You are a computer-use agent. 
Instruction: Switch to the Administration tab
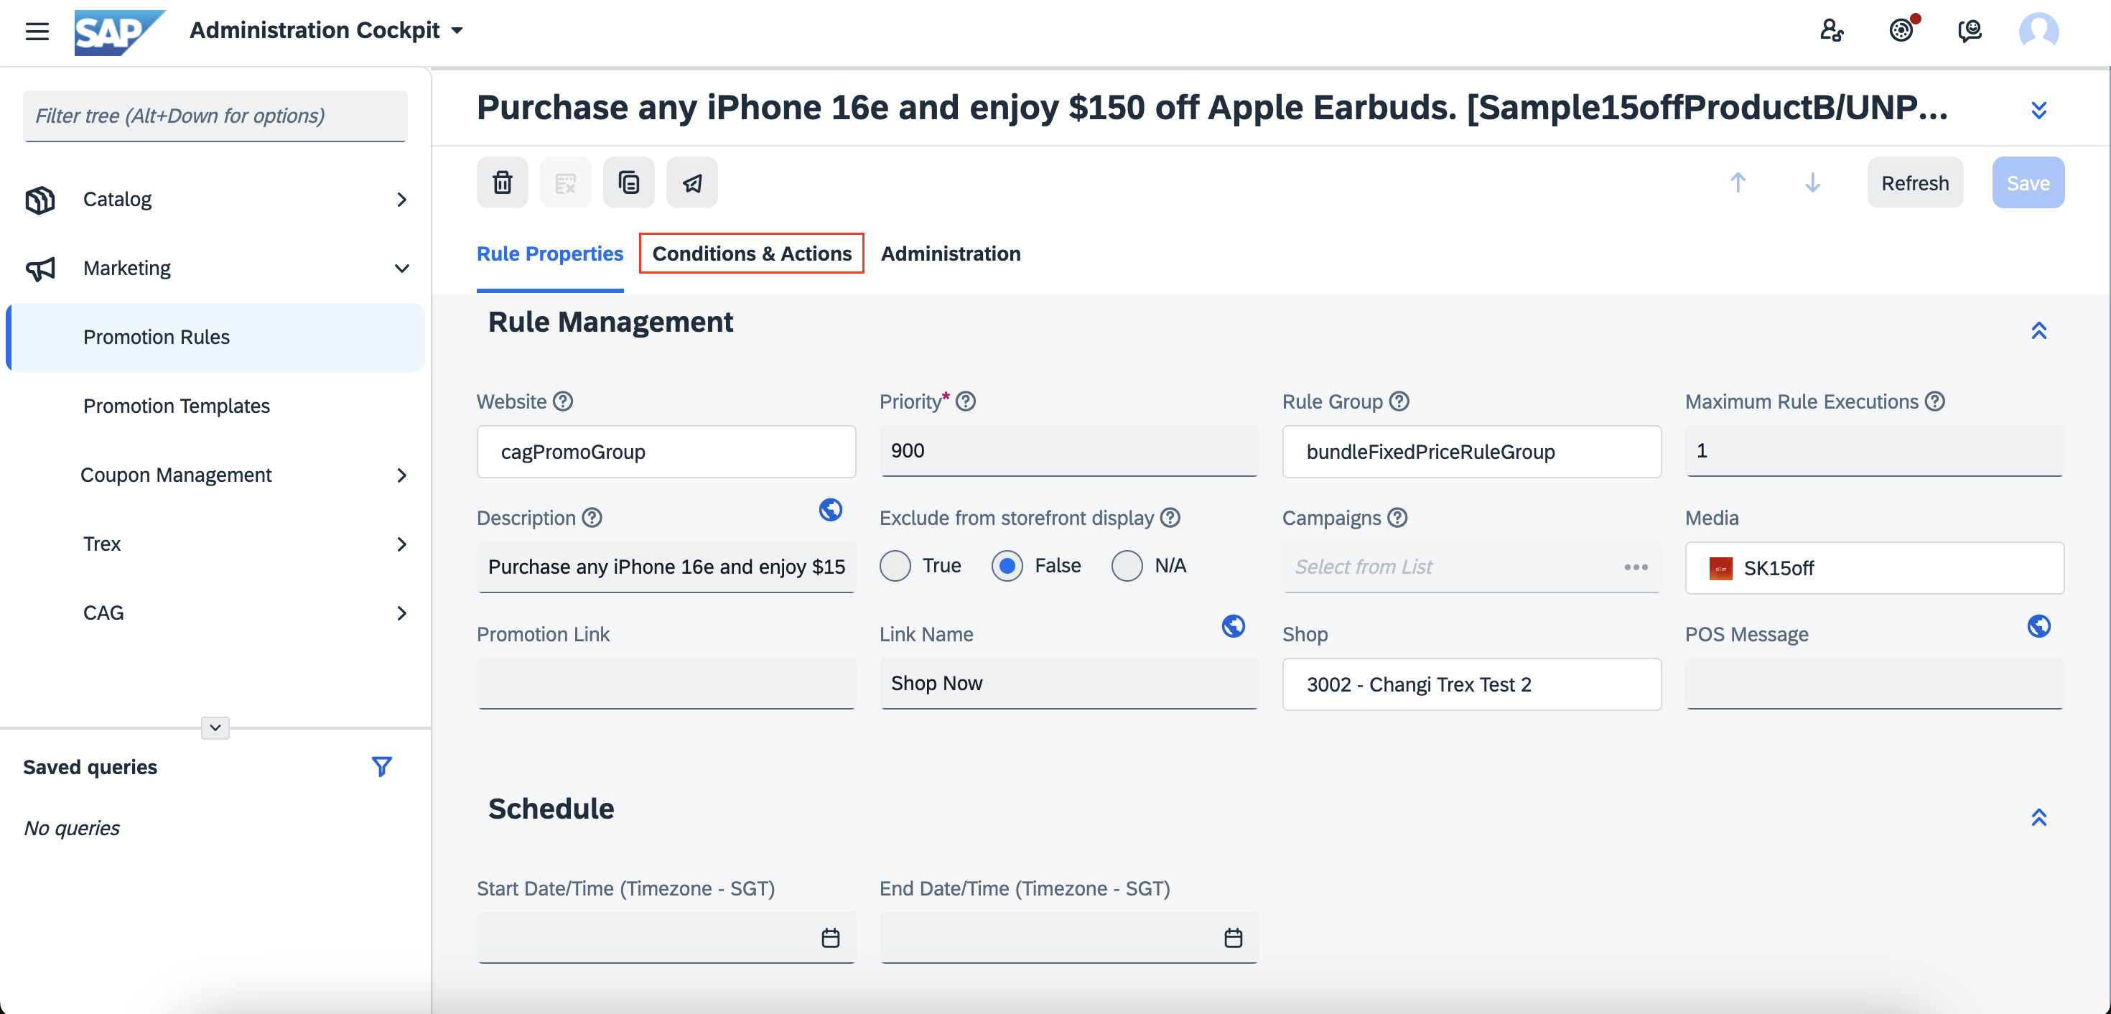coord(951,253)
